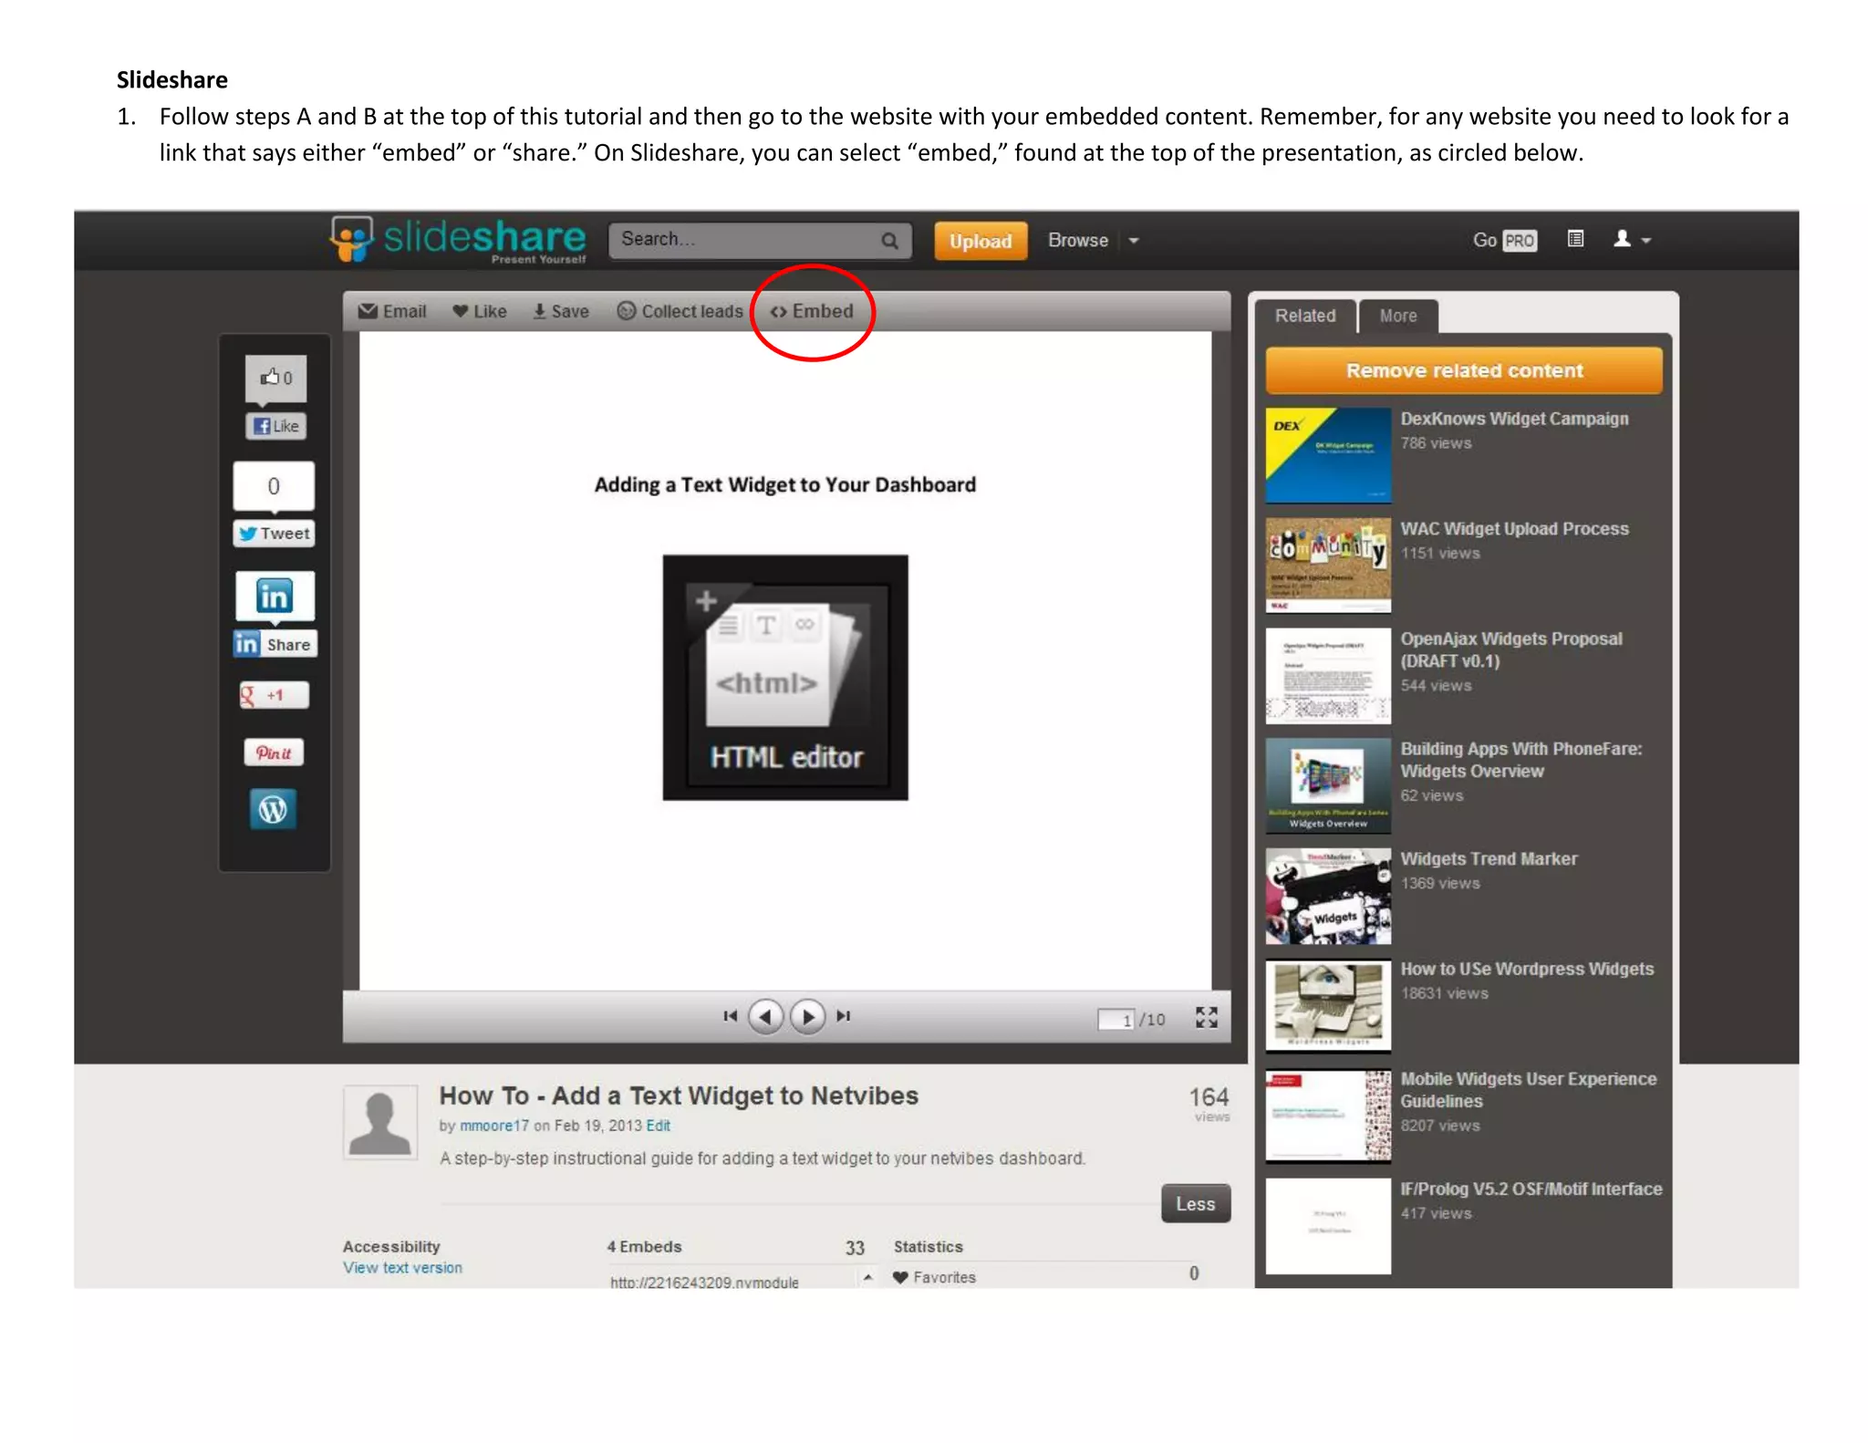Open DexKnows Widget Campaign thumbnail

(1328, 455)
